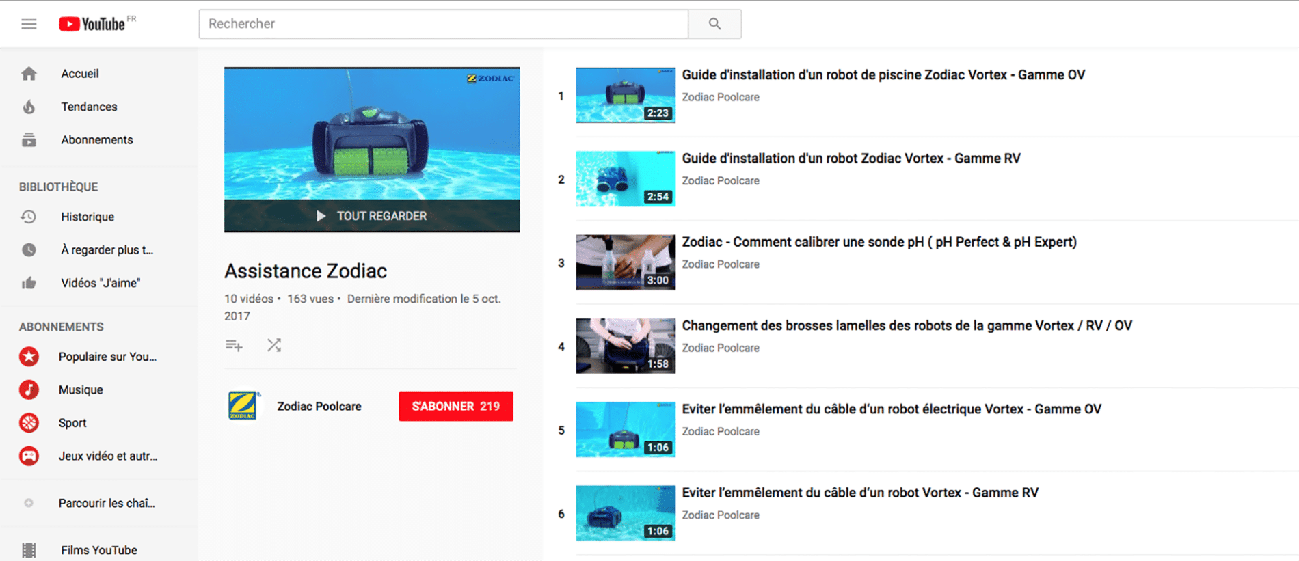The height and width of the screenshot is (561, 1299).
Task: Click the Tendances flame icon
Action: 29,107
